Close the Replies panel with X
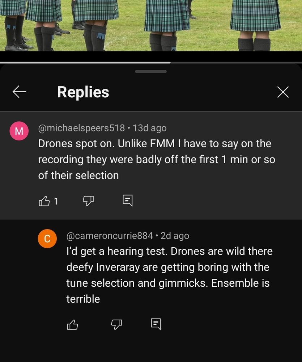This screenshot has width=302, height=362. coord(283,92)
